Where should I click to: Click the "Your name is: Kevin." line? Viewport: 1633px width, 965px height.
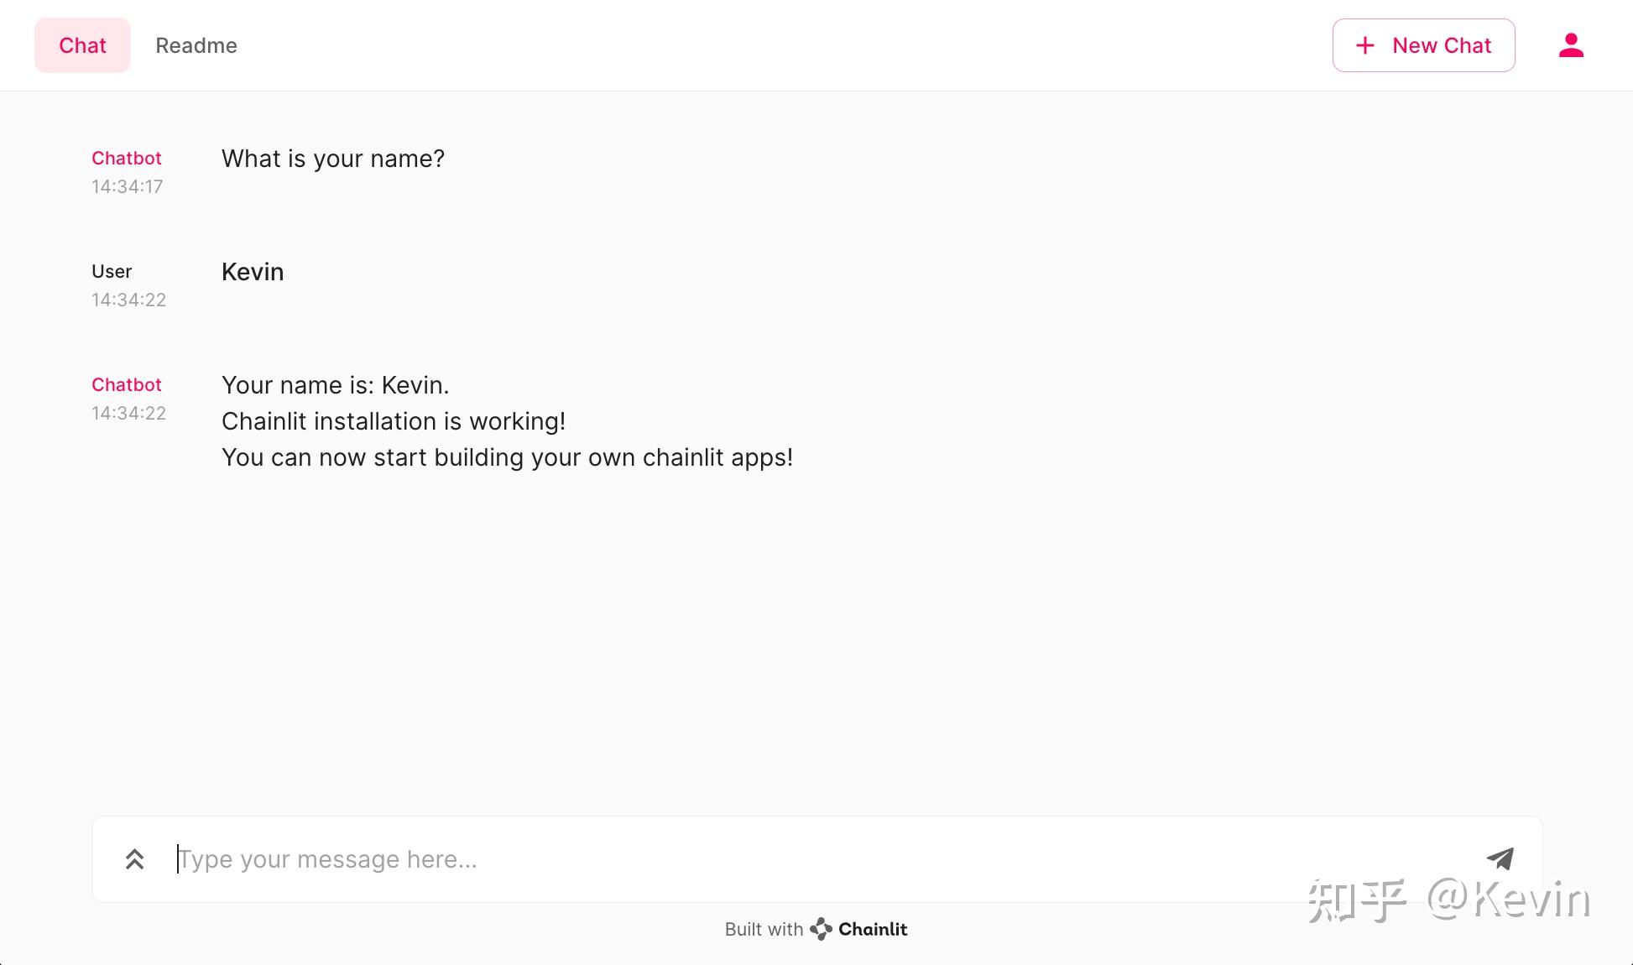click(x=335, y=385)
